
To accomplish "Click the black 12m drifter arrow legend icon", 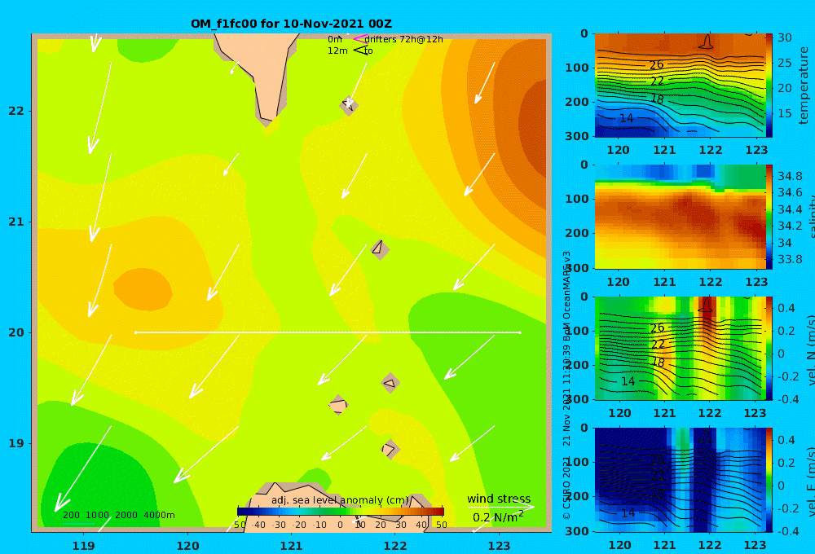I will click(x=360, y=51).
